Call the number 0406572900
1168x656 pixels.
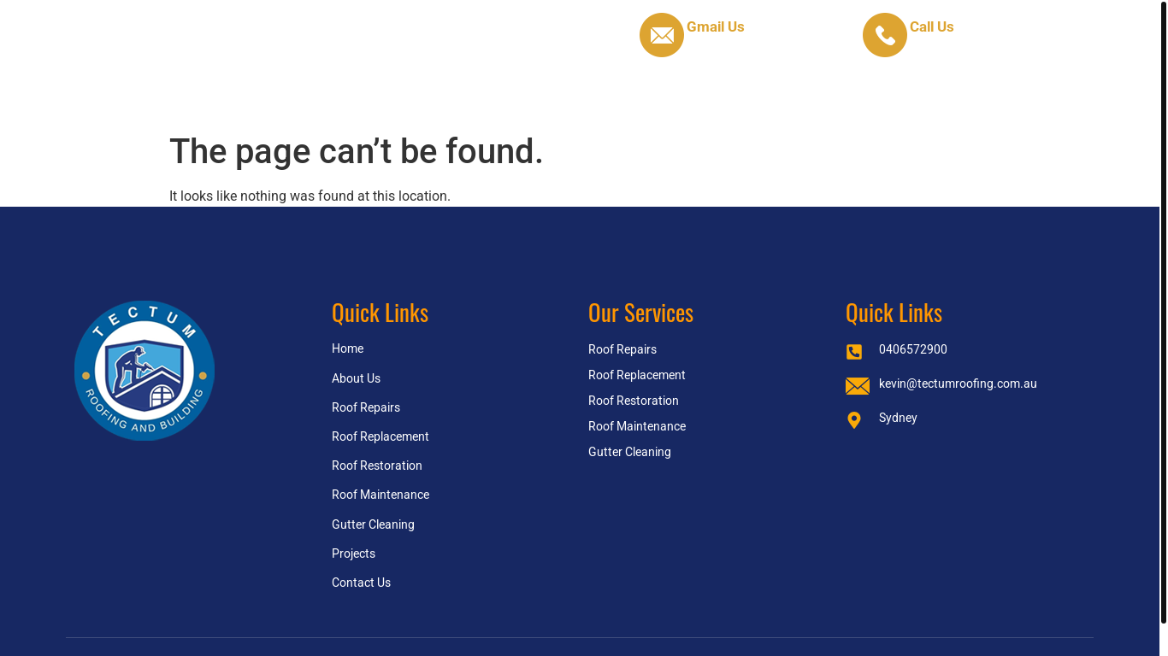913,349
